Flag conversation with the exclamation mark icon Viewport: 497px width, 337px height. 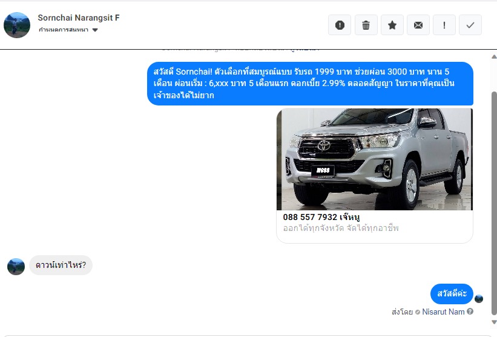click(x=444, y=25)
